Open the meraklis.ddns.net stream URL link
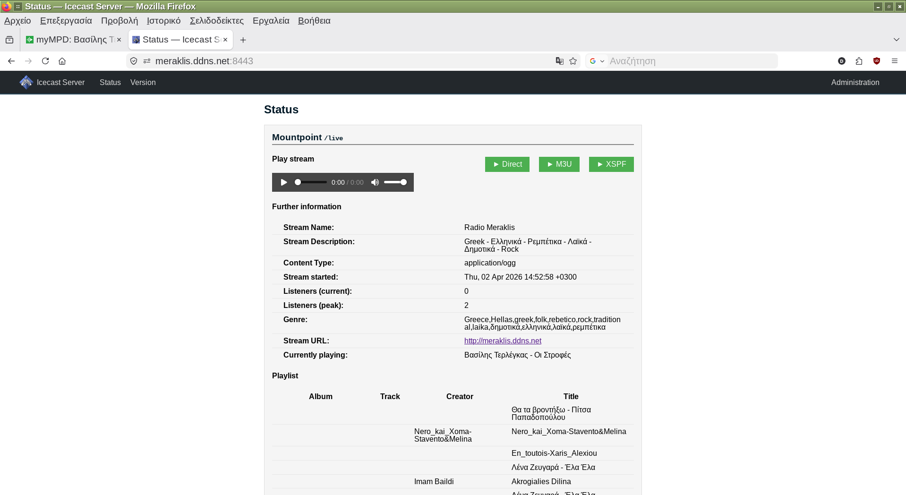This screenshot has width=906, height=495. (503, 341)
